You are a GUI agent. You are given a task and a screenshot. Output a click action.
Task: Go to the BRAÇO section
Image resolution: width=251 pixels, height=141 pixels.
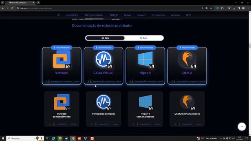114,15
